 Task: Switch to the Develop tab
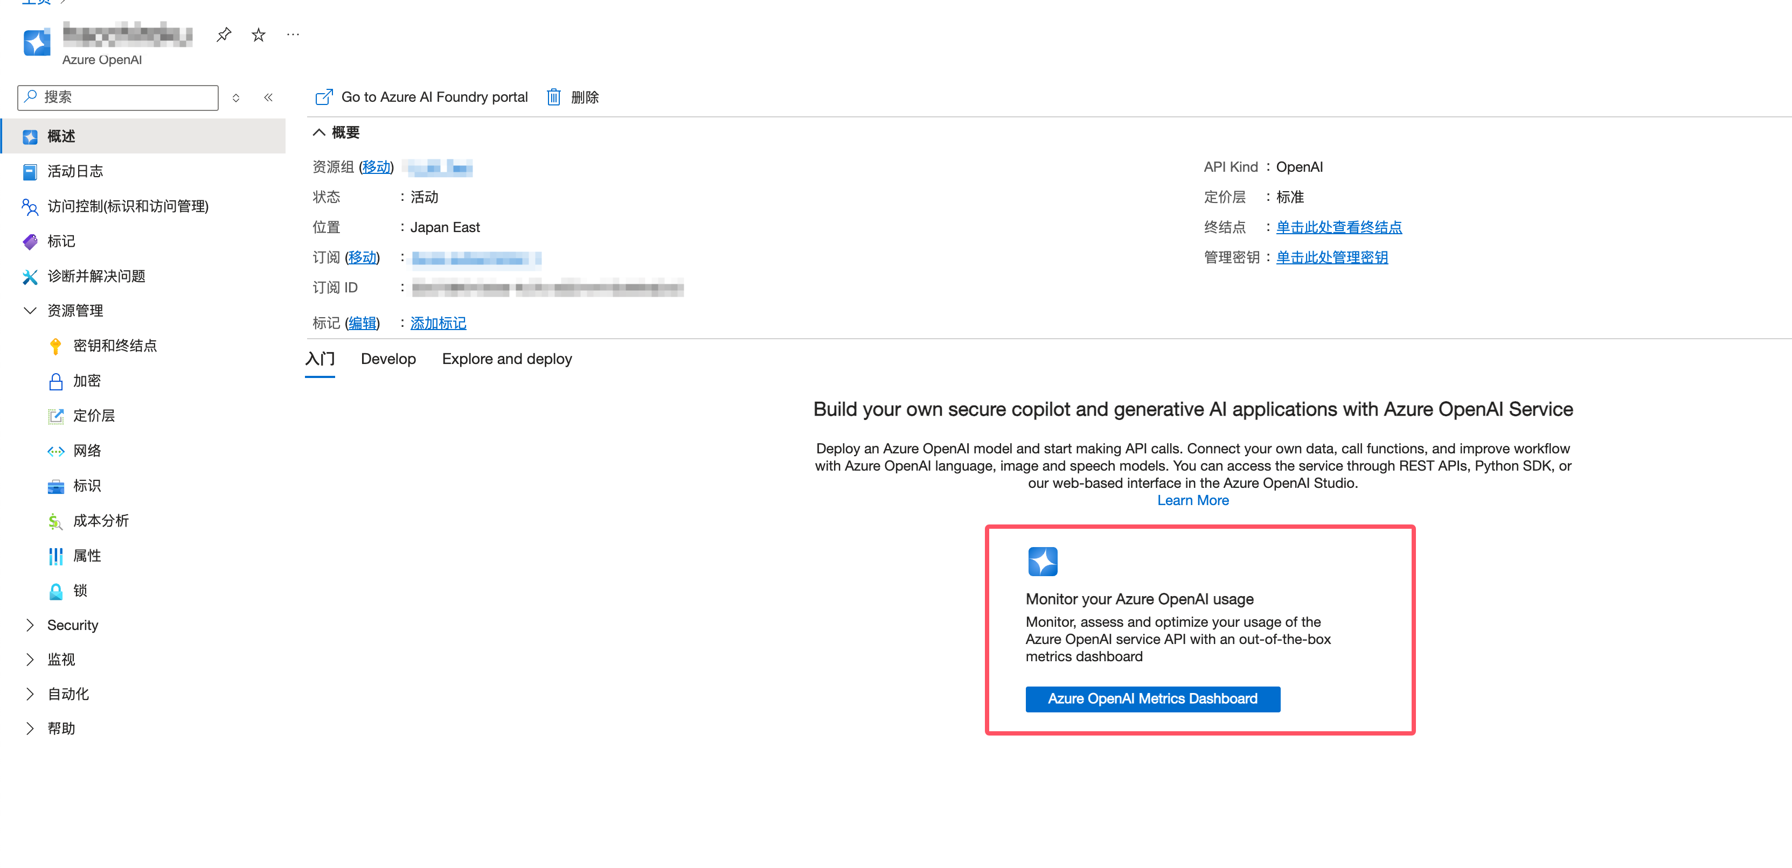tap(388, 359)
